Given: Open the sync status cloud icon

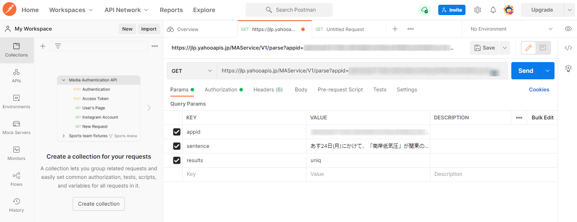Looking at the screenshot, I should (424, 10).
